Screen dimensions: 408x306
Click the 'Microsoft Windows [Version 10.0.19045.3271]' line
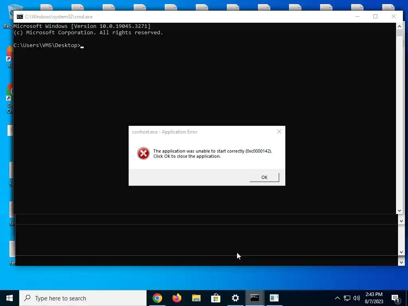(82, 26)
